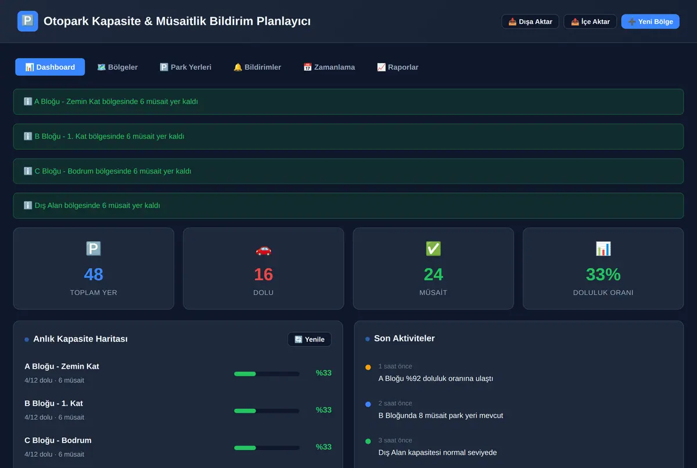The image size is (697, 468).
Task: Open the Park Yerleri tab
Action: 185,67
